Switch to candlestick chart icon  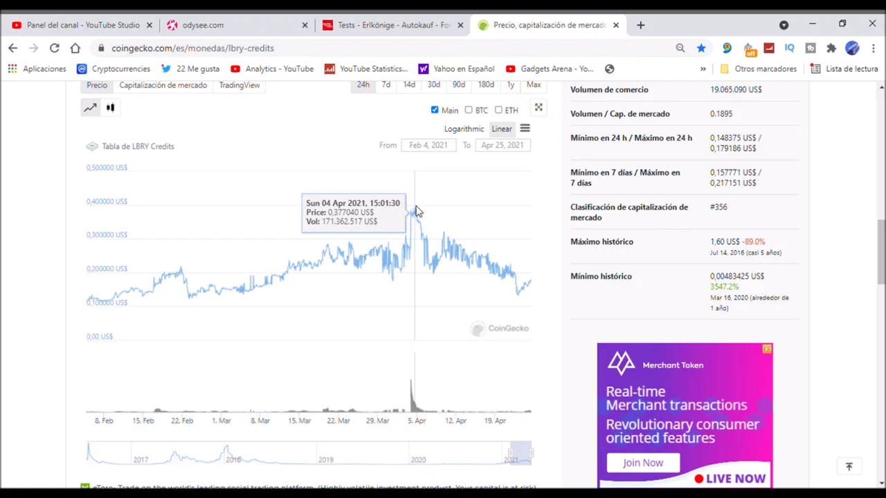click(x=110, y=107)
